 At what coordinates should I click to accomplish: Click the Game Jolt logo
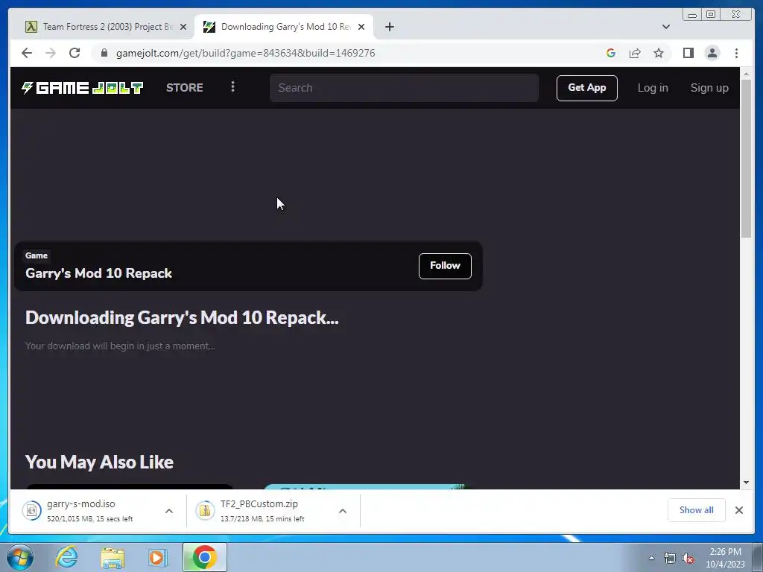[82, 88]
